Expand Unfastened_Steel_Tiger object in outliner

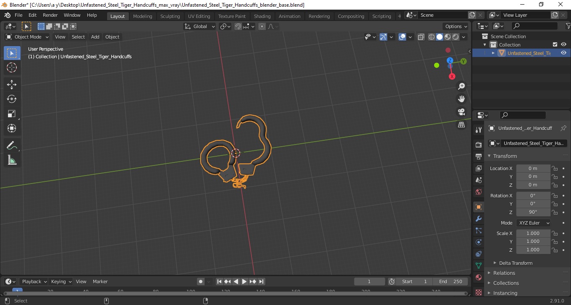click(493, 53)
